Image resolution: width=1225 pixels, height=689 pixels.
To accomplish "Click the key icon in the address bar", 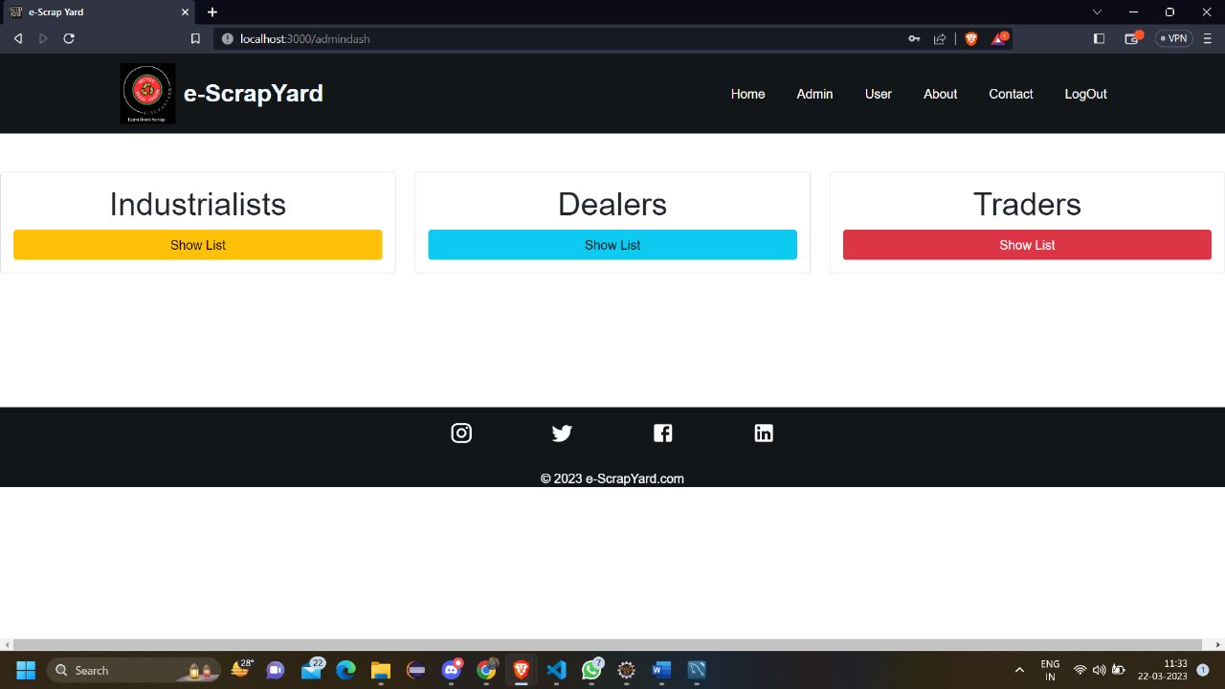I will pos(914,38).
